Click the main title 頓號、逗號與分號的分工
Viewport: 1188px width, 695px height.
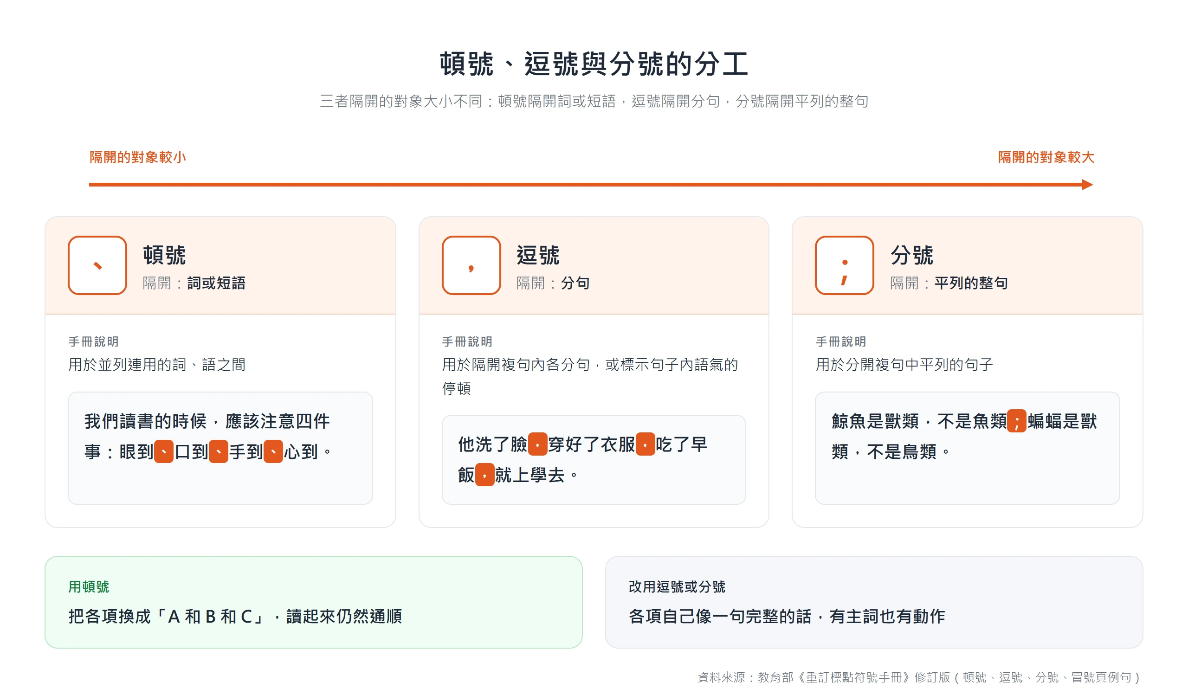pyautogui.click(x=594, y=64)
